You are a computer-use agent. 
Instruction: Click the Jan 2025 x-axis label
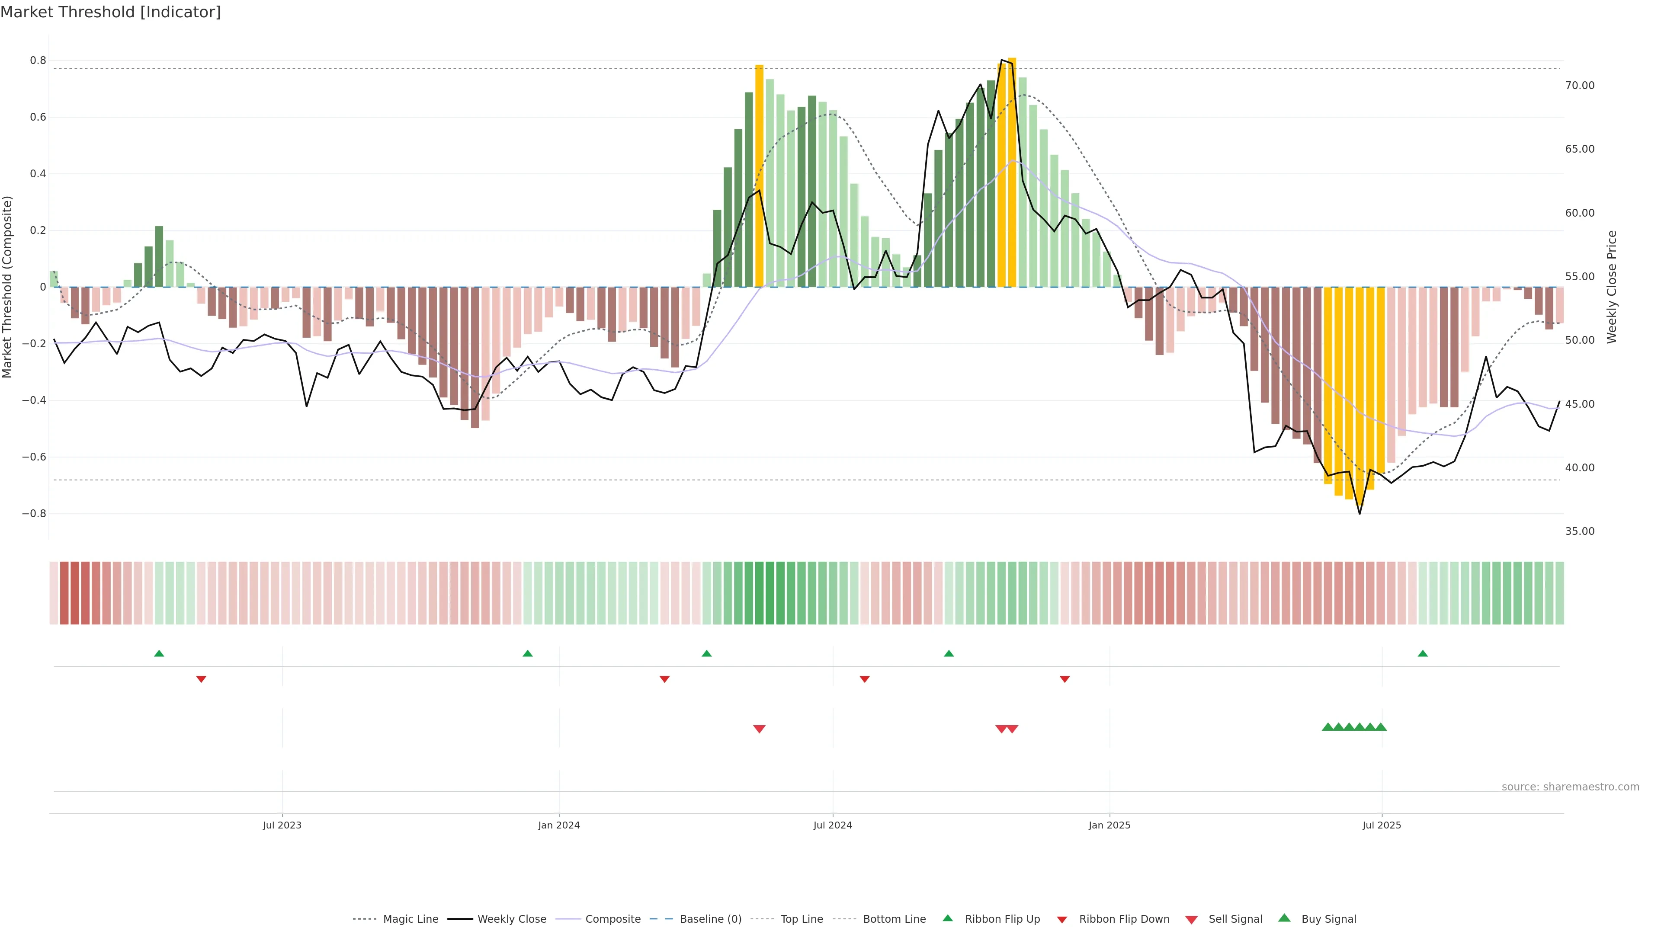1109,825
